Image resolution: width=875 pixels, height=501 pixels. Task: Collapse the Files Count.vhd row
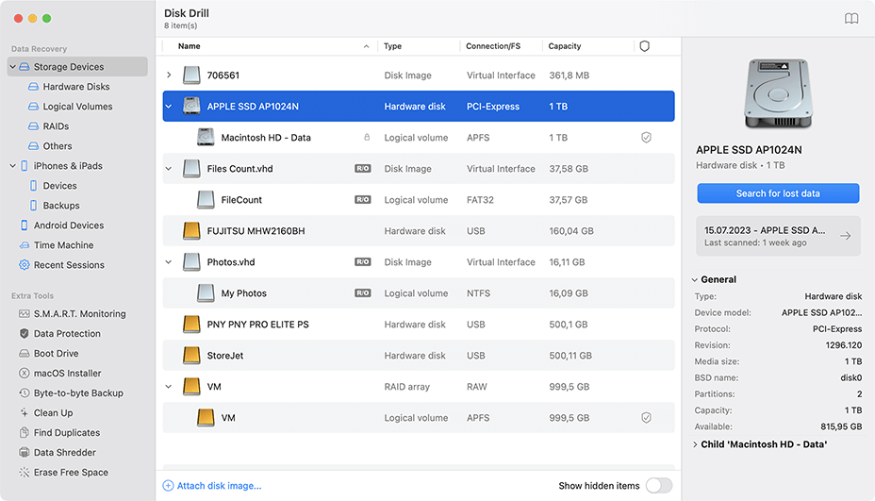coord(169,169)
